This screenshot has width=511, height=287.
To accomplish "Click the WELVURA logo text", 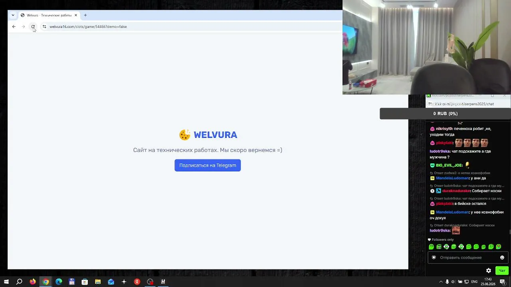I will 216,135.
